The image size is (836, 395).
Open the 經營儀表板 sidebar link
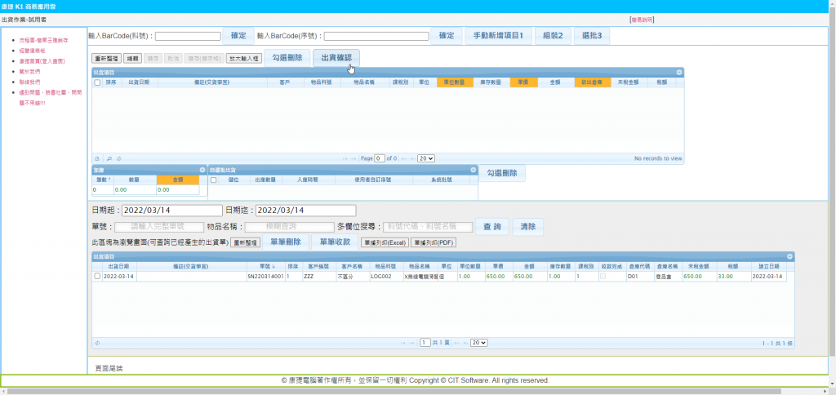(31, 50)
